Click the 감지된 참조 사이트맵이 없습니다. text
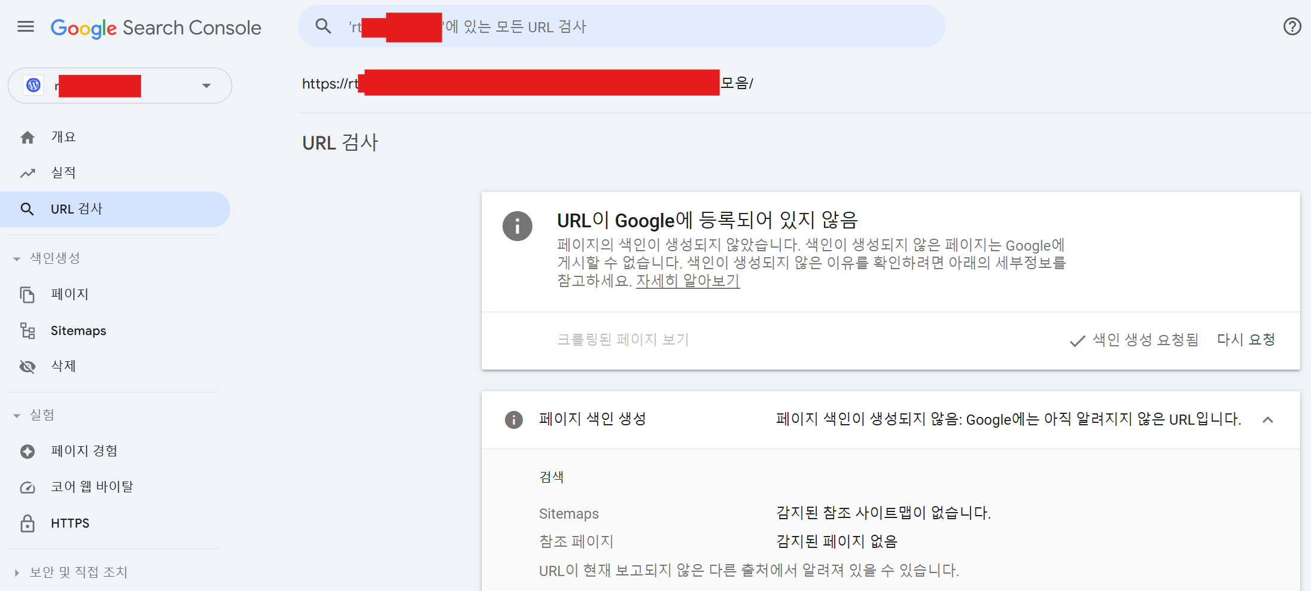This screenshot has height=591, width=1311. click(x=883, y=513)
